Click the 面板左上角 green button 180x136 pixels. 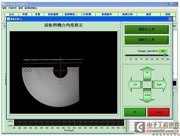(147, 29)
